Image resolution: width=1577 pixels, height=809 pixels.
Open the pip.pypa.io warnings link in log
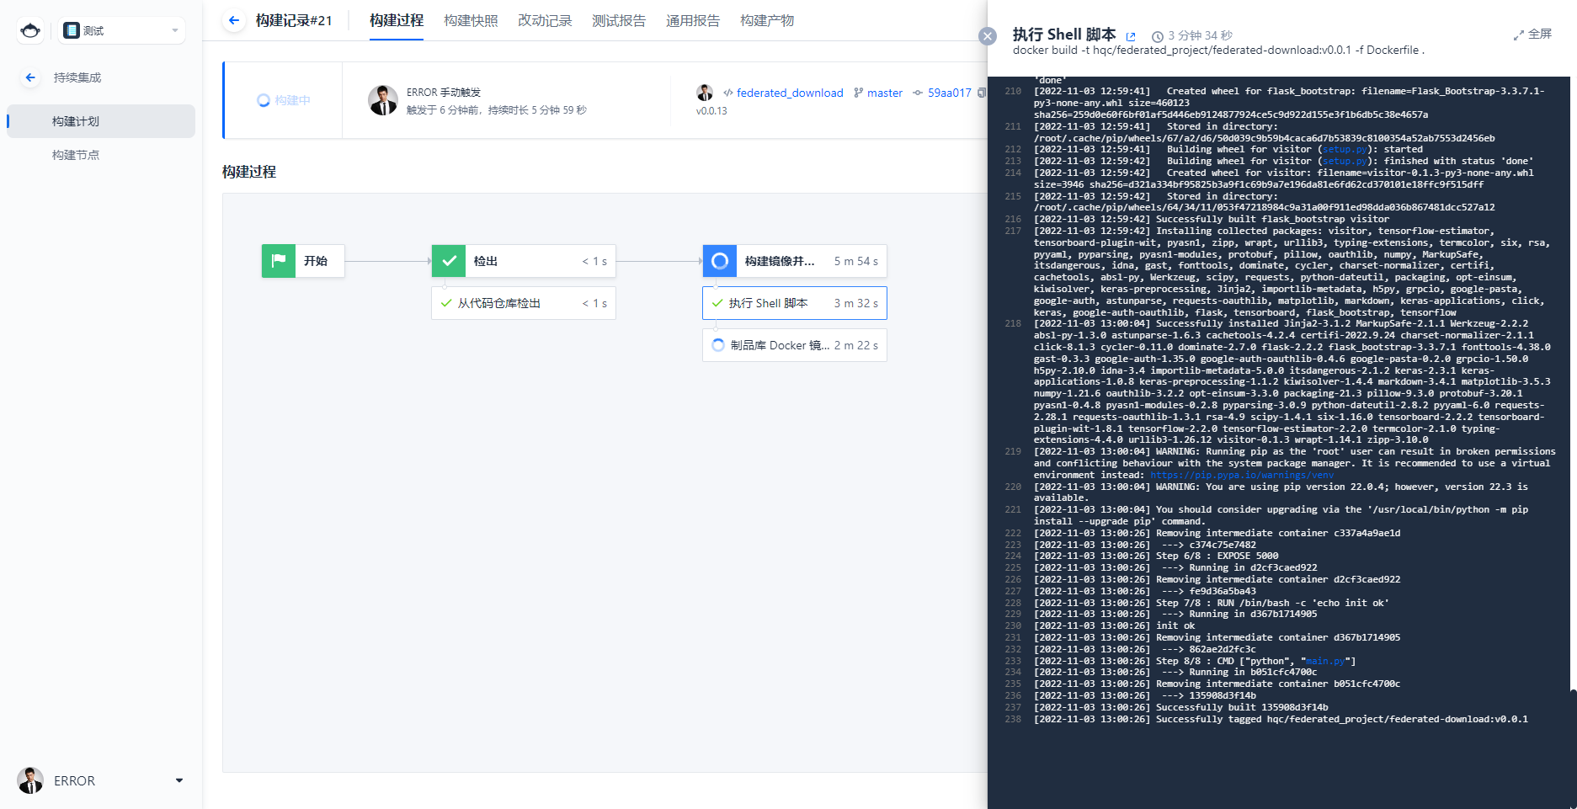pyautogui.click(x=1242, y=475)
